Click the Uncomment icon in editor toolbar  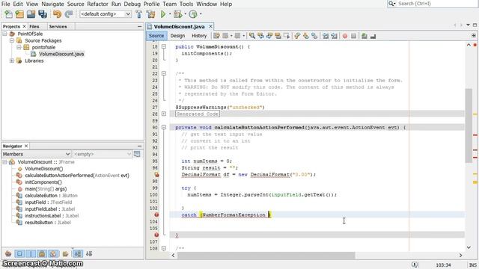(x=373, y=36)
